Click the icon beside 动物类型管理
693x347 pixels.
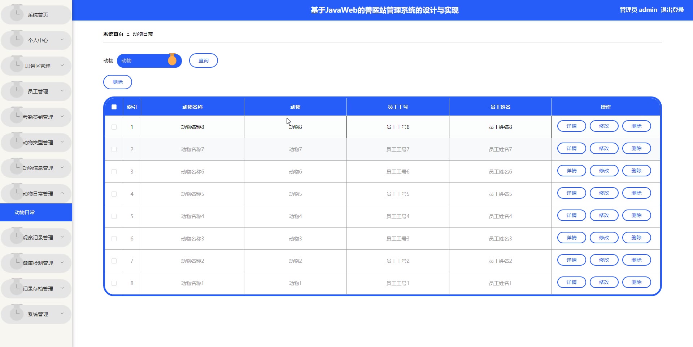(x=17, y=141)
